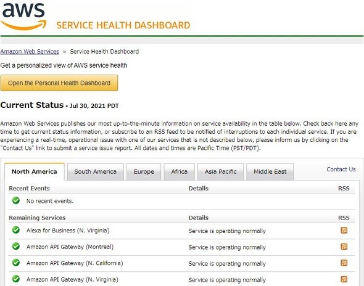Open the Asia Pacific tab
The height and width of the screenshot is (286, 364).
point(220,171)
